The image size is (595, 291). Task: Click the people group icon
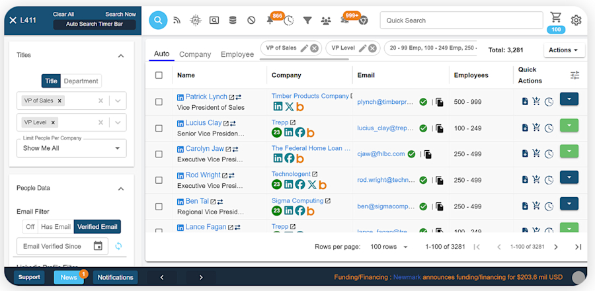326,21
